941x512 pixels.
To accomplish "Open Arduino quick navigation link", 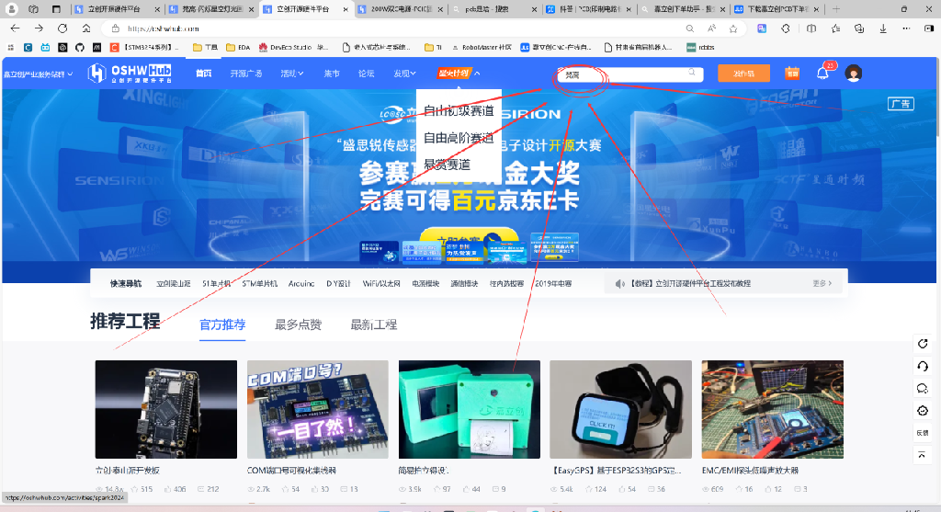I will click(x=301, y=283).
